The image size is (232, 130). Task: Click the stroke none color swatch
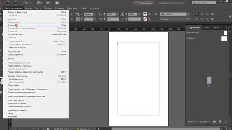(x=145, y=19)
